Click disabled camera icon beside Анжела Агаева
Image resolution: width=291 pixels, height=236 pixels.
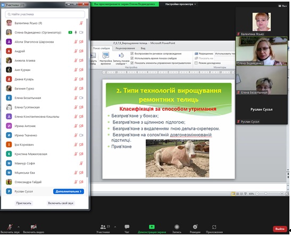click(x=81, y=60)
